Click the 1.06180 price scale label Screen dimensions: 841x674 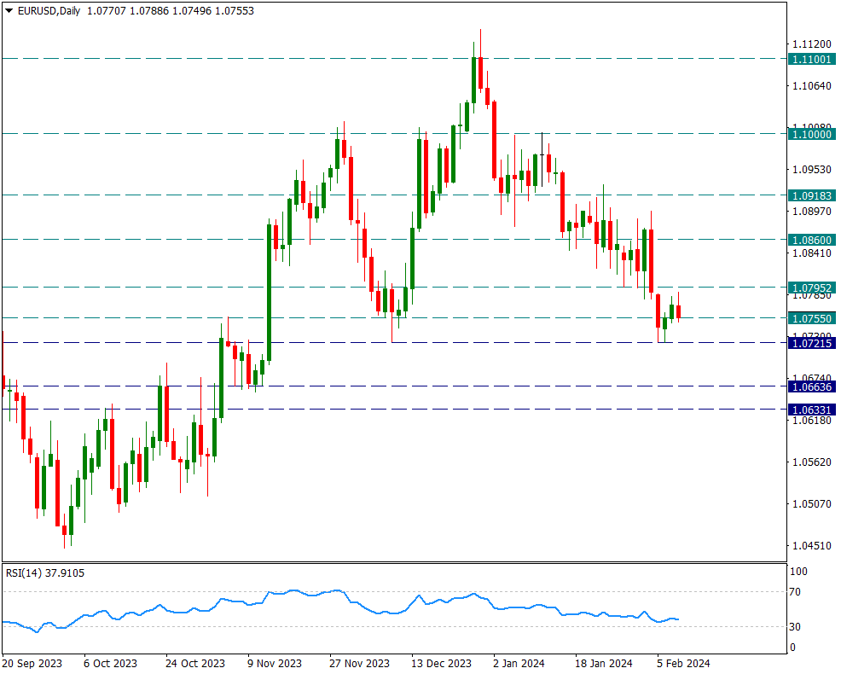[x=812, y=420]
